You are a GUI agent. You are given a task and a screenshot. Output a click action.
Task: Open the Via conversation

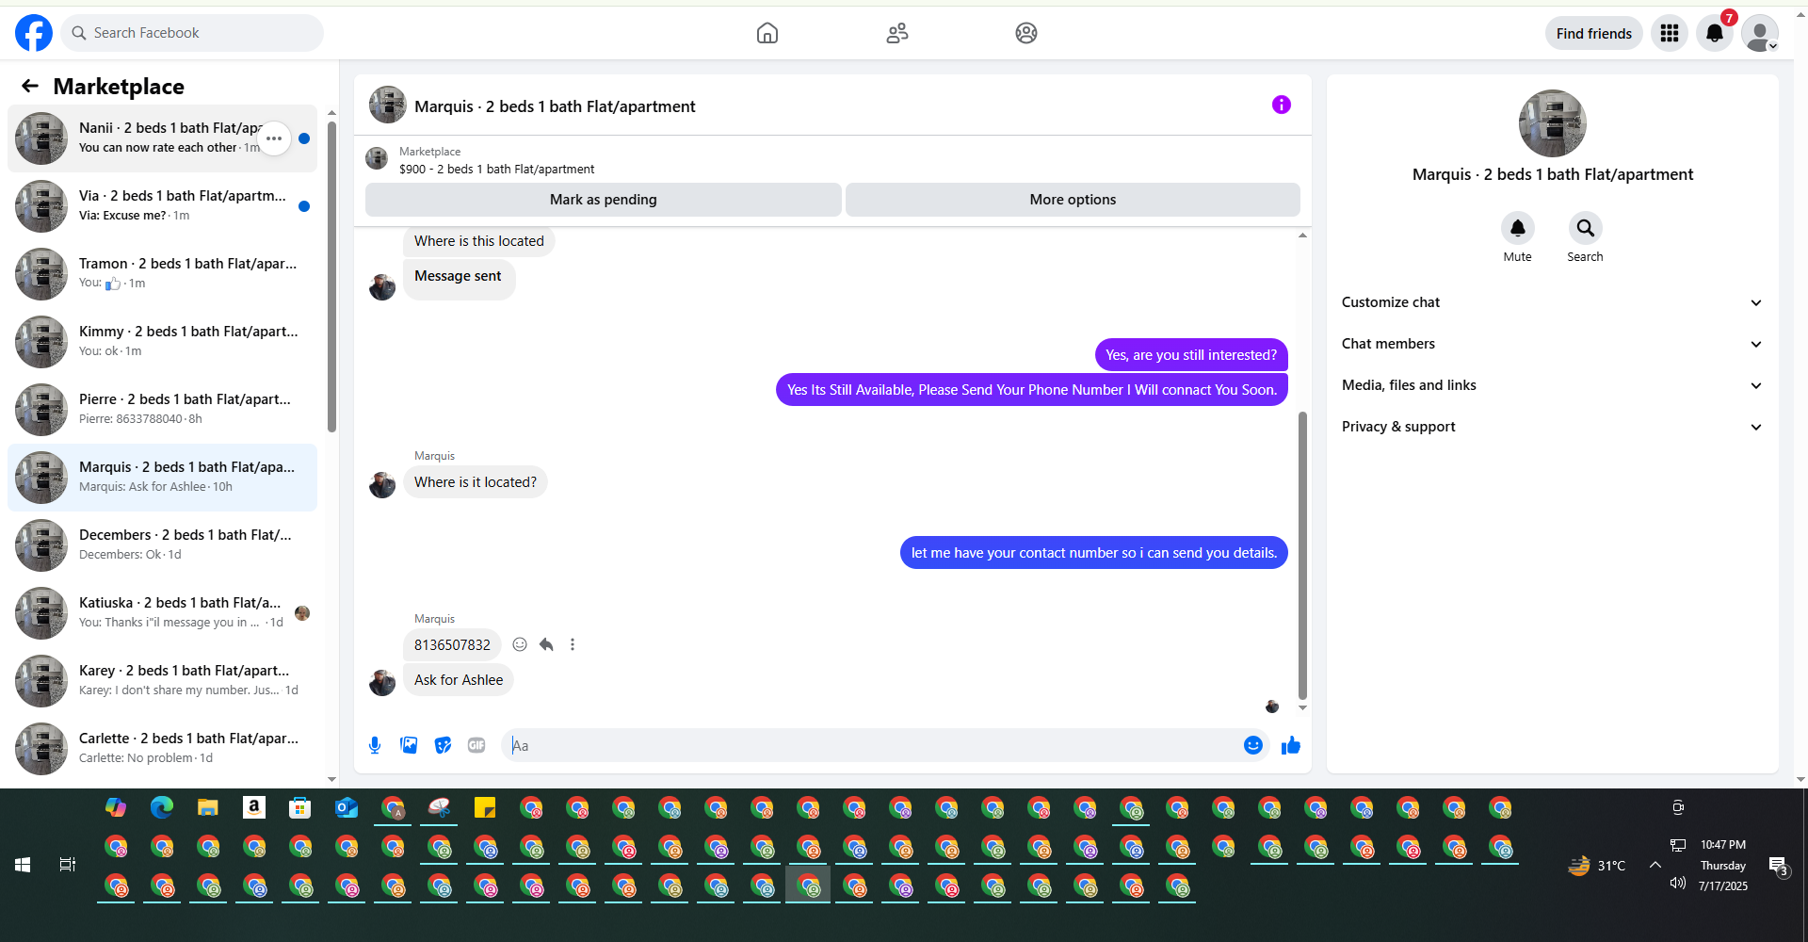pos(162,206)
